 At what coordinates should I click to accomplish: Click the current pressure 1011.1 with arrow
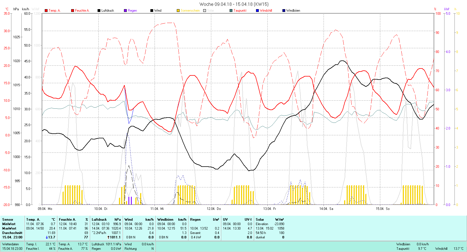click(114, 237)
